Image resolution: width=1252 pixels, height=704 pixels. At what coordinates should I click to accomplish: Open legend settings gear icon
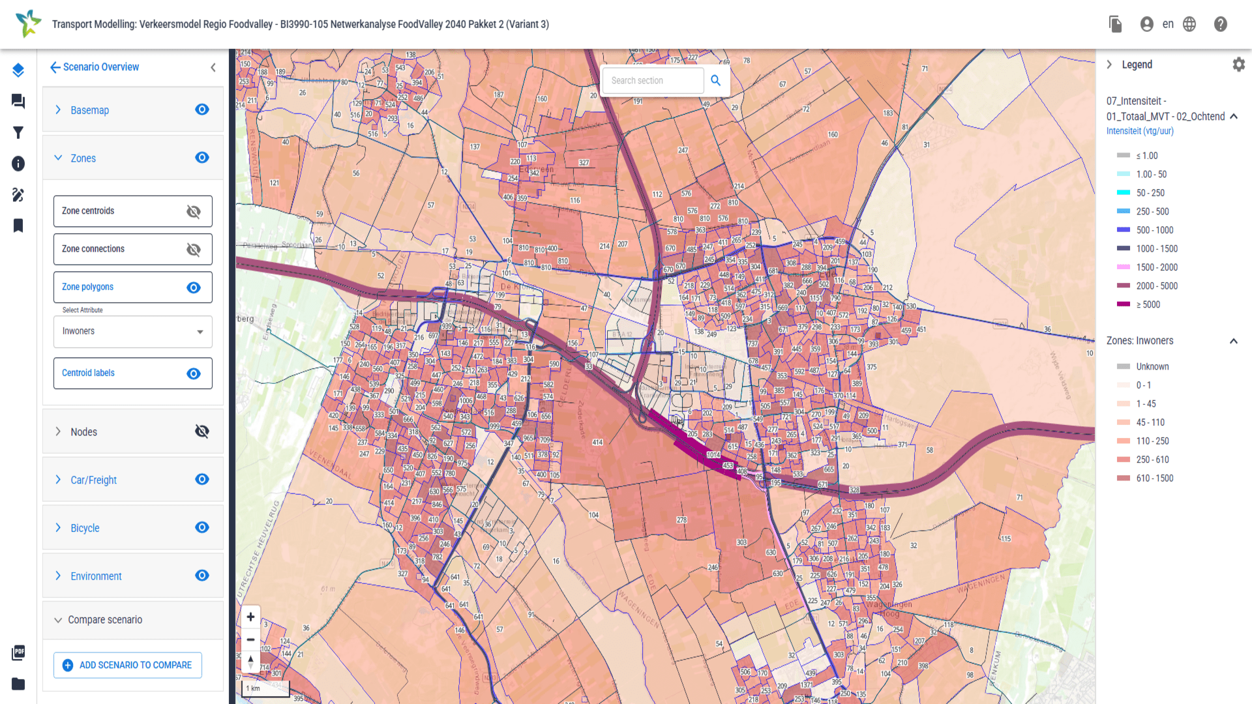coord(1238,65)
